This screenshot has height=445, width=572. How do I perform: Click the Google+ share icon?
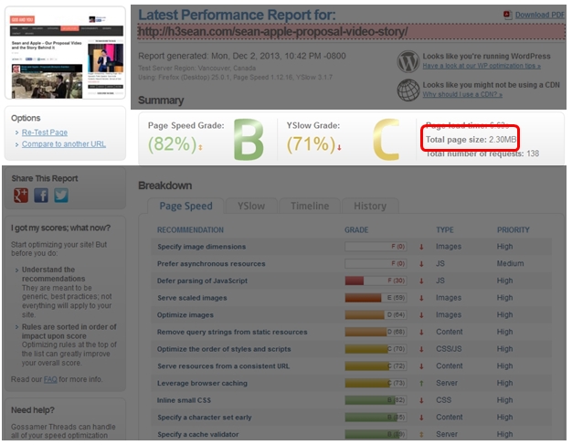coord(20,195)
